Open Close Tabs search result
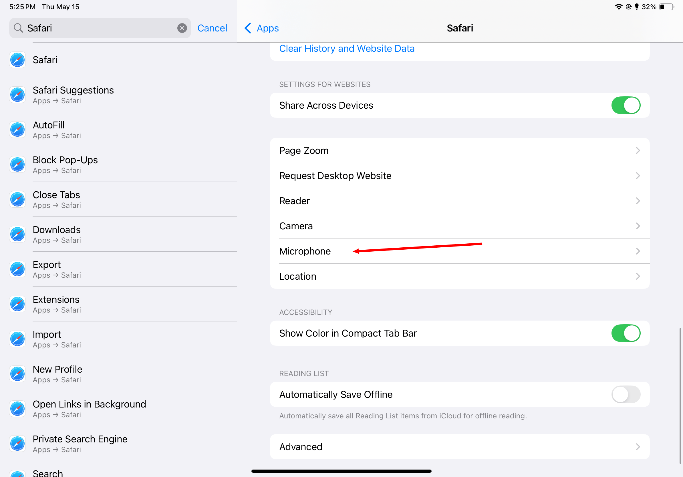Viewport: 683px width, 477px height. click(118, 200)
